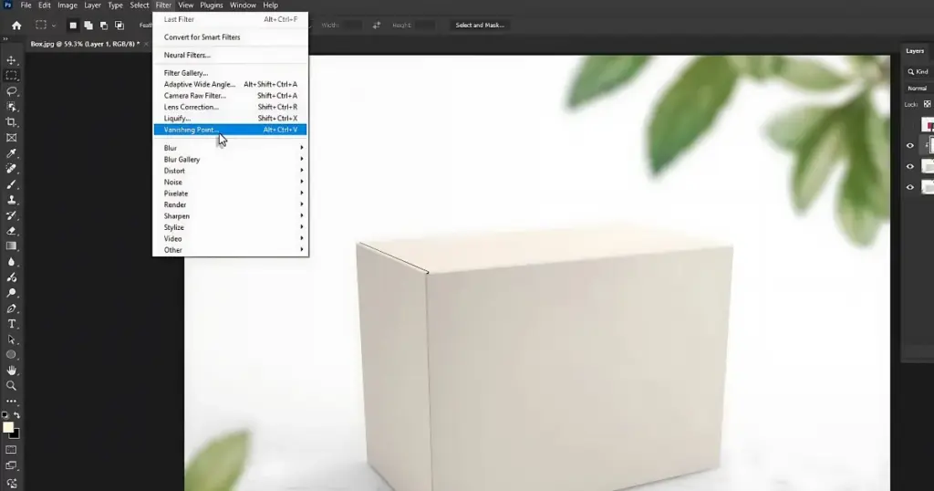Screen dimensions: 934x491
Task: Click the Select and Mask button
Action: 480,26
